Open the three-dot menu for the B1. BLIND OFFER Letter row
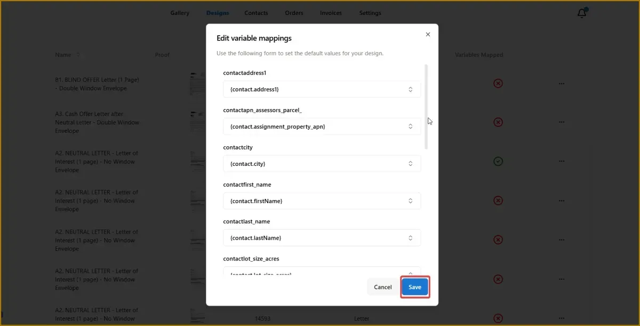The height and width of the screenshot is (326, 640). 561,83
